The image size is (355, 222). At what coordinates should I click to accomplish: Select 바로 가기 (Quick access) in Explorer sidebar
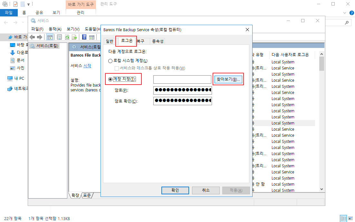18,37
